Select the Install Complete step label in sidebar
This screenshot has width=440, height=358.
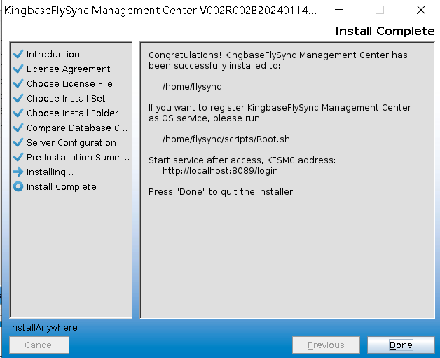pyautogui.click(x=61, y=187)
